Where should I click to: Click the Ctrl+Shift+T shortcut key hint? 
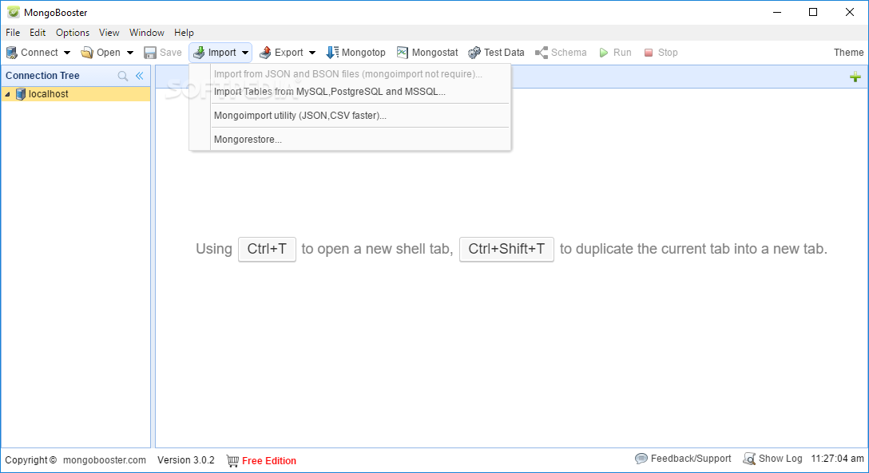(506, 249)
